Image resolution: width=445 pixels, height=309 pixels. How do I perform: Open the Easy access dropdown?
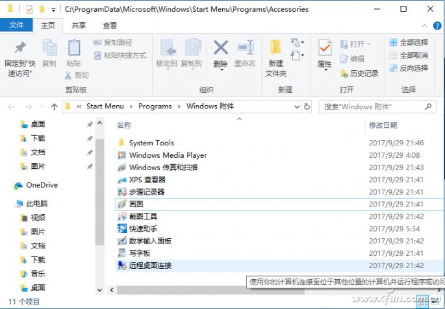click(x=298, y=55)
